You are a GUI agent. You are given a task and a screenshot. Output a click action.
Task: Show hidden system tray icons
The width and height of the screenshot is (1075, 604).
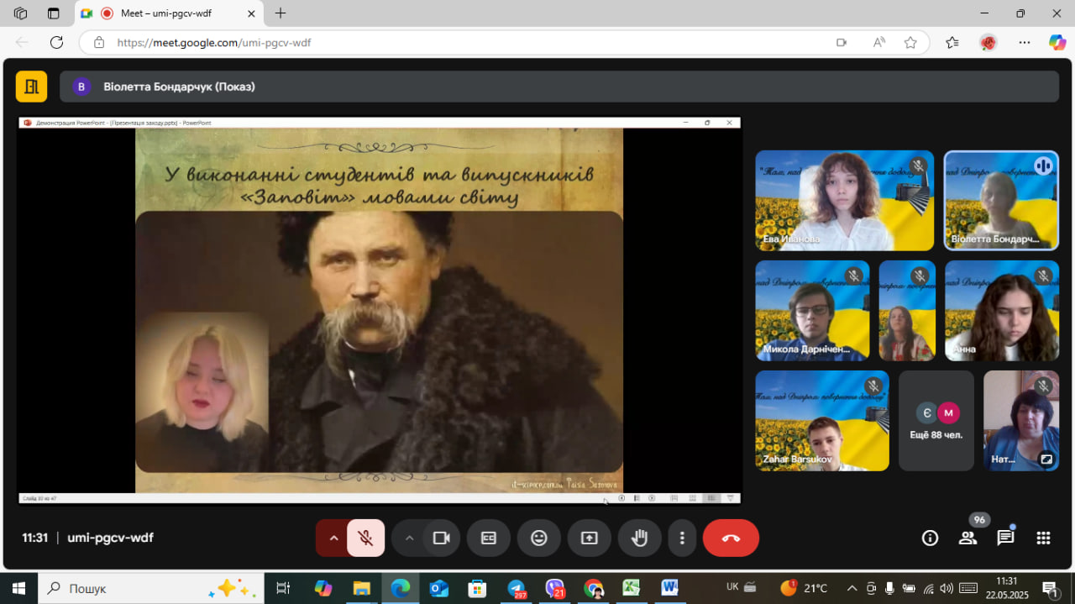pyautogui.click(x=852, y=588)
